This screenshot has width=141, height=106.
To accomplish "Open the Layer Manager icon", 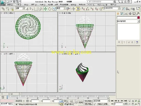I will coord(133,9).
